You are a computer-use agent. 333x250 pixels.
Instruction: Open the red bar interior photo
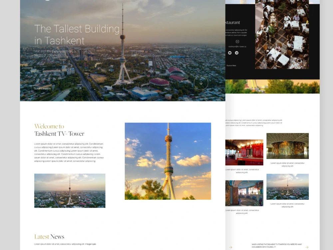pyautogui.click(x=244, y=152)
